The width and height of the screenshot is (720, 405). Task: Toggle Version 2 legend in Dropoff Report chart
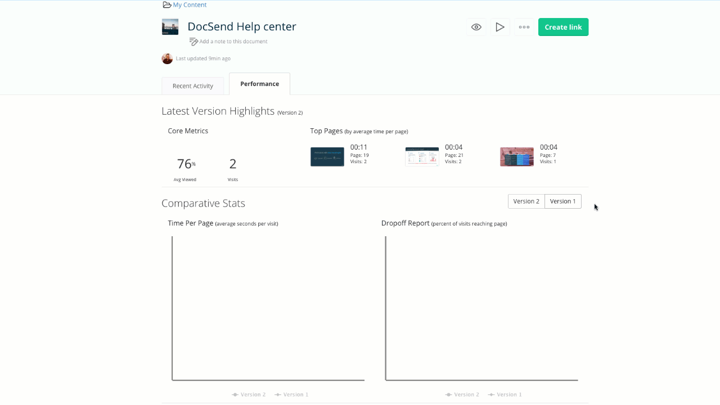(x=462, y=395)
